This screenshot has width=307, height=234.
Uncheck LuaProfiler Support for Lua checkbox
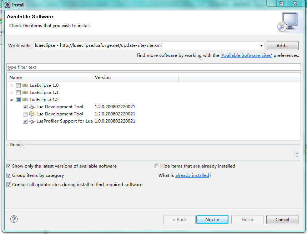[x=25, y=121]
